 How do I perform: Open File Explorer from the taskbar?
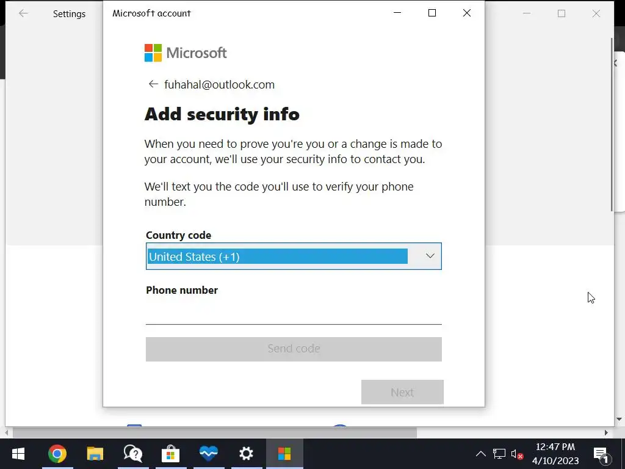tap(95, 454)
